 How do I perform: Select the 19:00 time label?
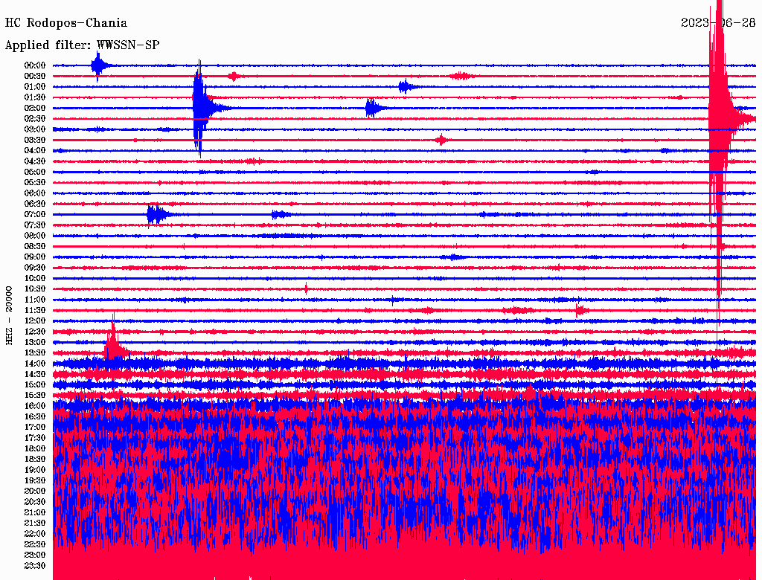point(35,470)
